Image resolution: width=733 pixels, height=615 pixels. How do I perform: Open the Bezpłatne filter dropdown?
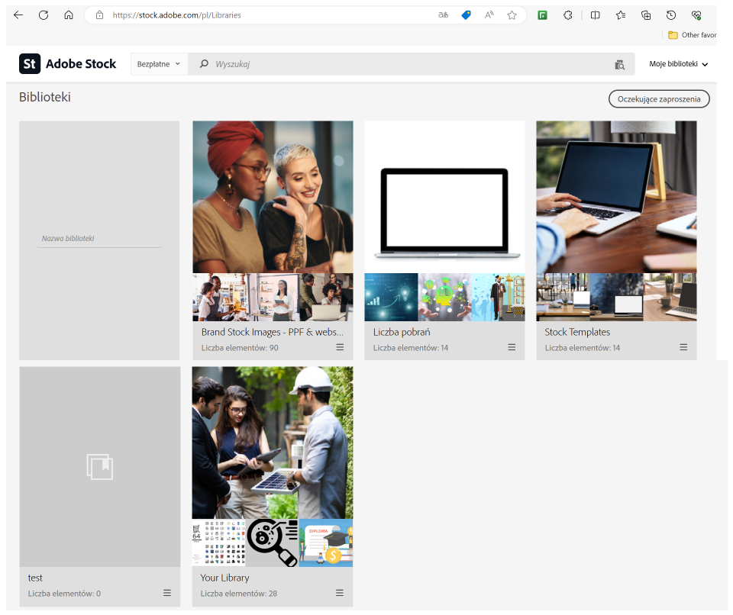(x=158, y=64)
